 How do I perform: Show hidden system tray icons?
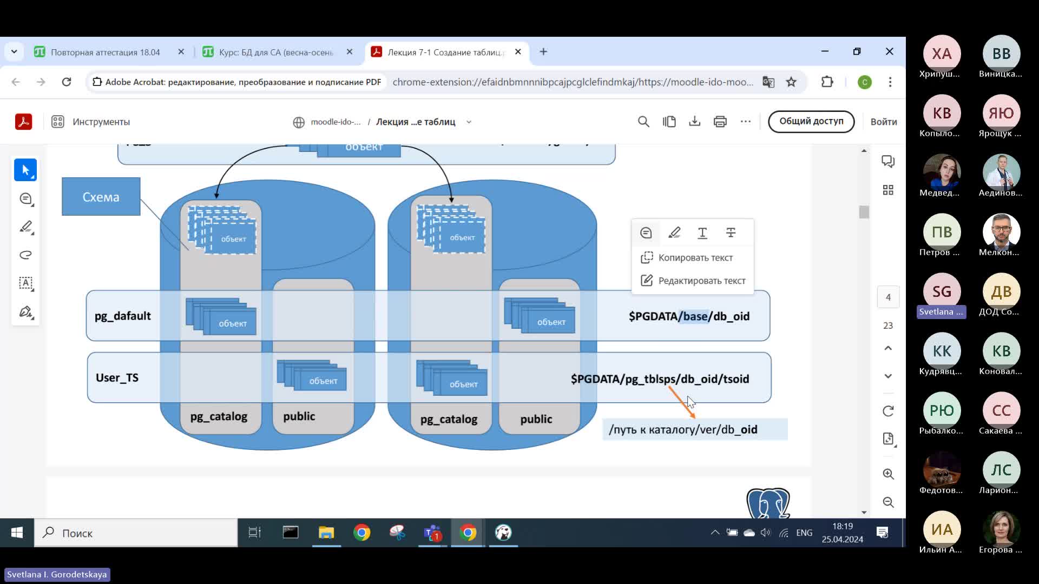(715, 533)
